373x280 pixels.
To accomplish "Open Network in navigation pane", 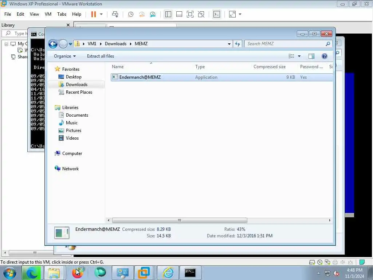I will coord(70,169).
